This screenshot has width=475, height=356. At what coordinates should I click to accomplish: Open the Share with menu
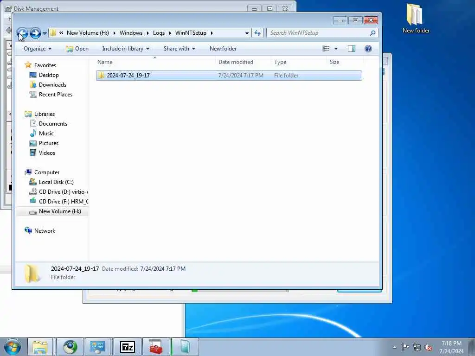[x=180, y=49]
